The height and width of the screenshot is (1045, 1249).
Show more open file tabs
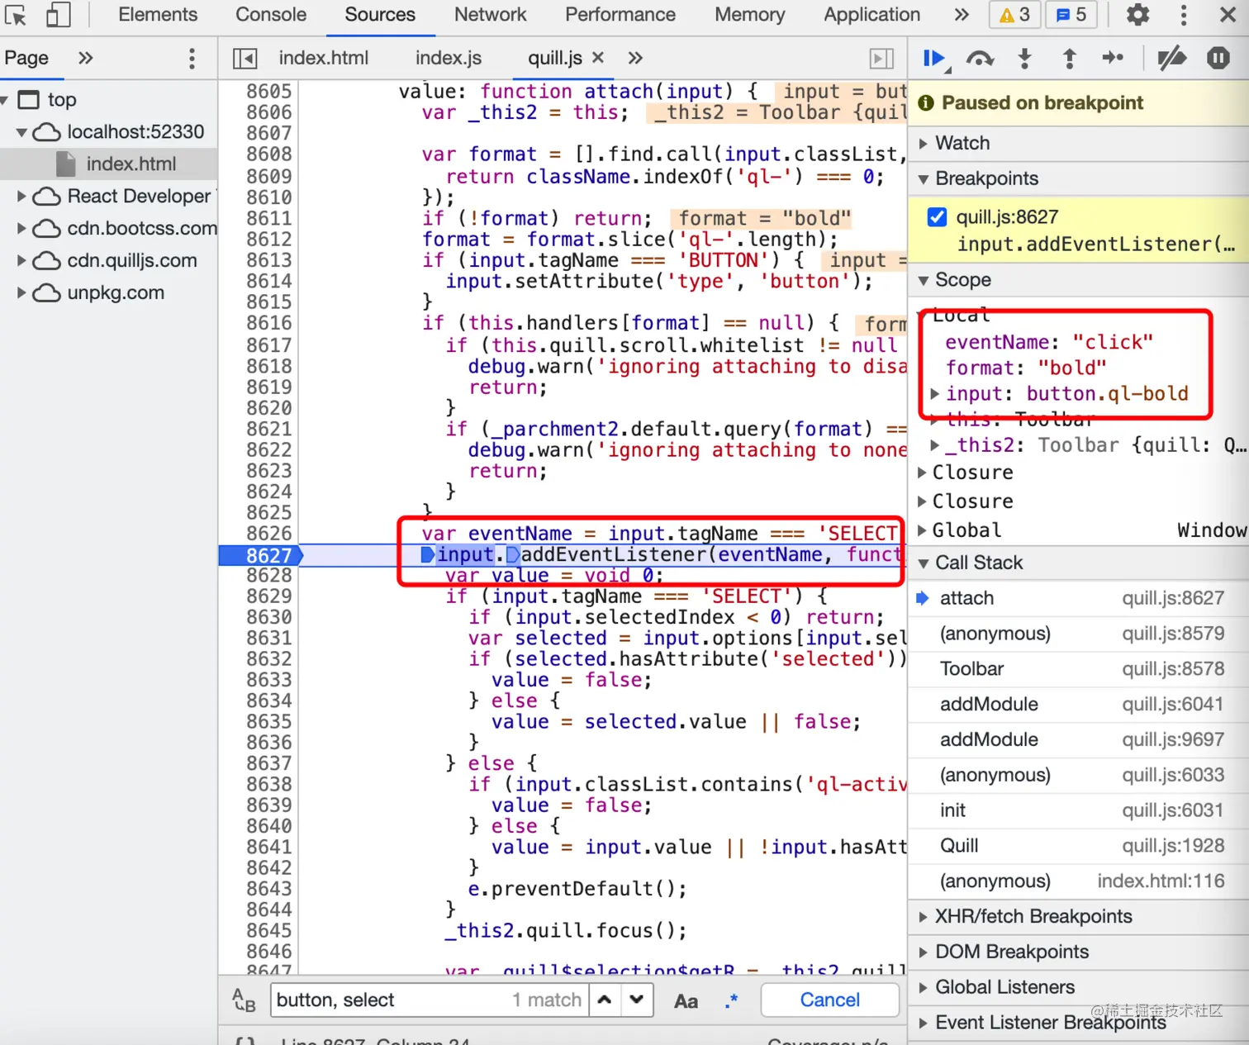[x=634, y=58]
